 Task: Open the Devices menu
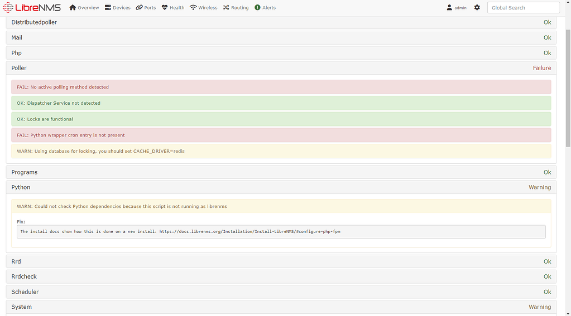(118, 7)
